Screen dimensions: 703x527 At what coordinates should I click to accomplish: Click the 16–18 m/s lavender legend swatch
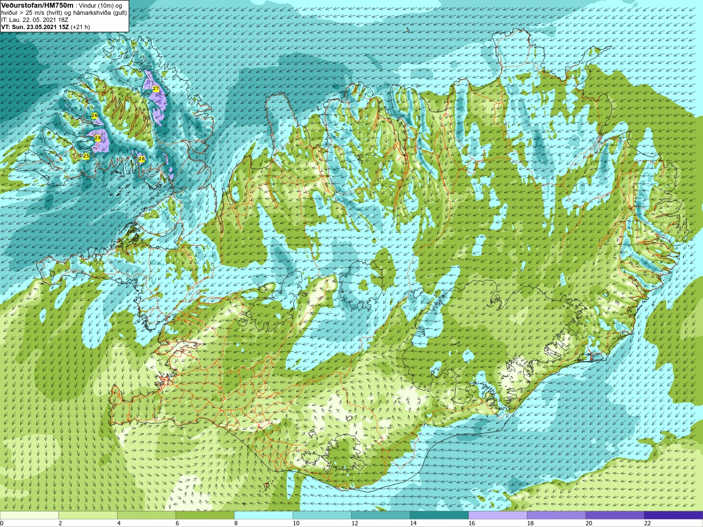(x=498, y=515)
